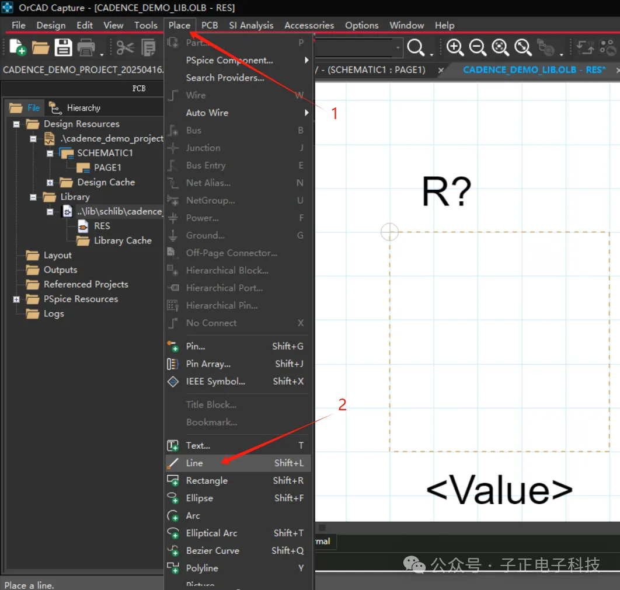Image resolution: width=620 pixels, height=590 pixels.
Task: Select the IEEE Symbol diamond icon
Action: (173, 381)
